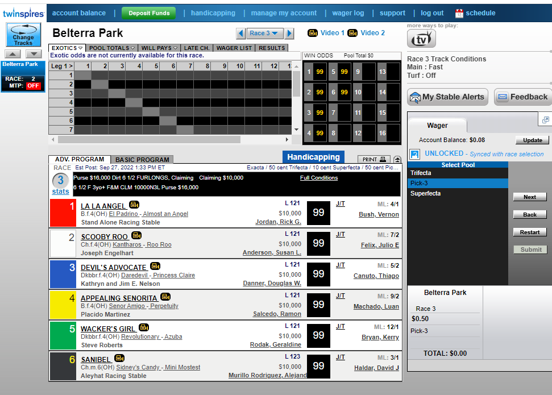Play Sanibel replay video icon
Image resolution: width=552 pixels, height=395 pixels.
point(119,358)
